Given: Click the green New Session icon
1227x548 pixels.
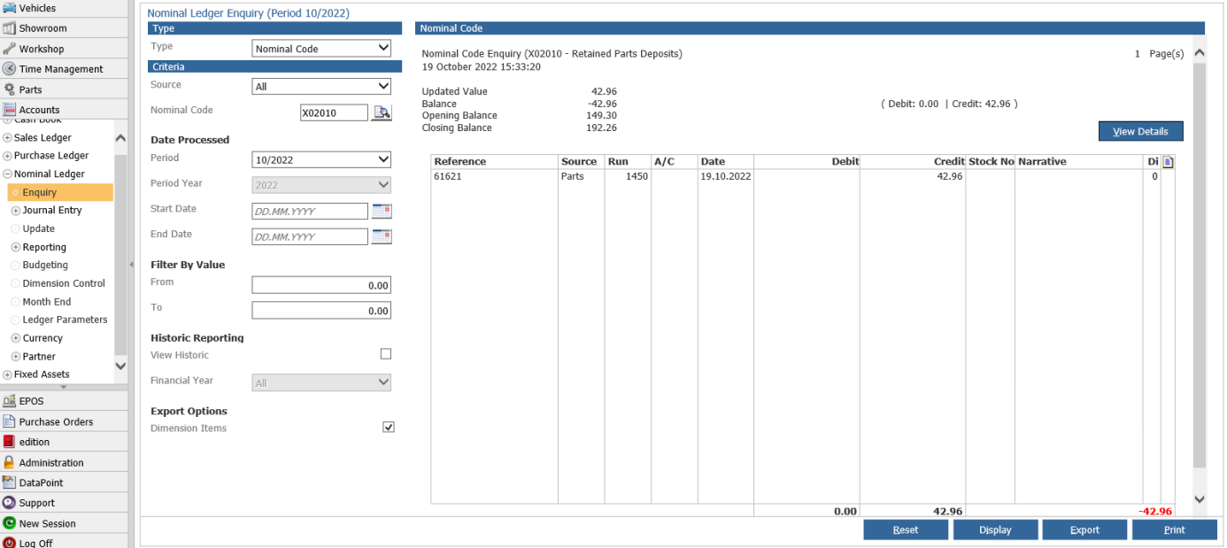Looking at the screenshot, I should click(9, 523).
